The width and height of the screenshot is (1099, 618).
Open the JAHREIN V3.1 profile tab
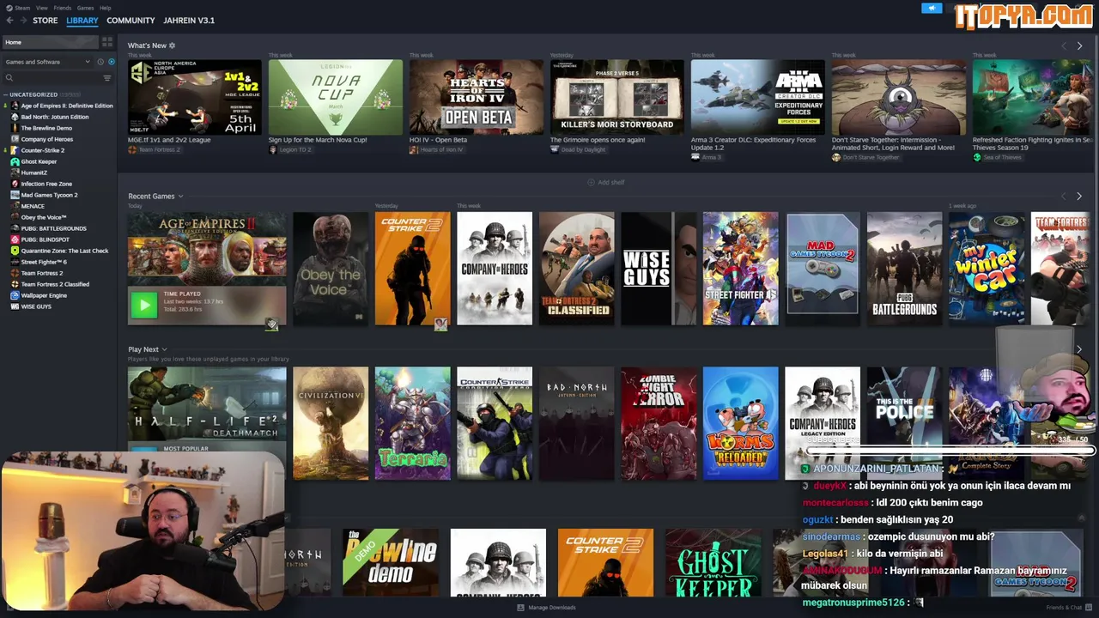[x=189, y=20]
